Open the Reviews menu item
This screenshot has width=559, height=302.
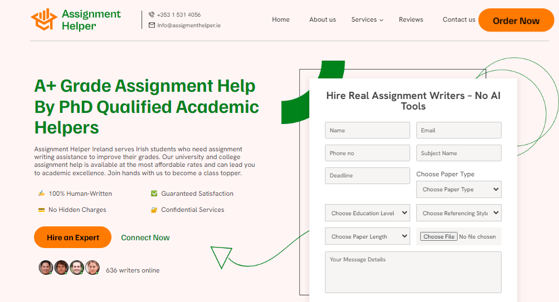pyautogui.click(x=411, y=19)
